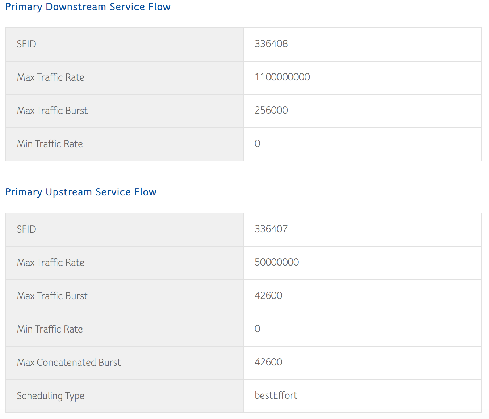Click the bestEffort scheduling type value
This screenshot has width=489, height=419.
click(276, 395)
